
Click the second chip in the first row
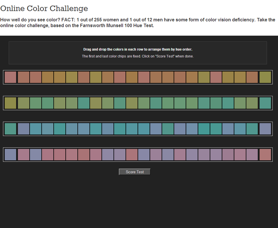pyautogui.click(x=24, y=77)
